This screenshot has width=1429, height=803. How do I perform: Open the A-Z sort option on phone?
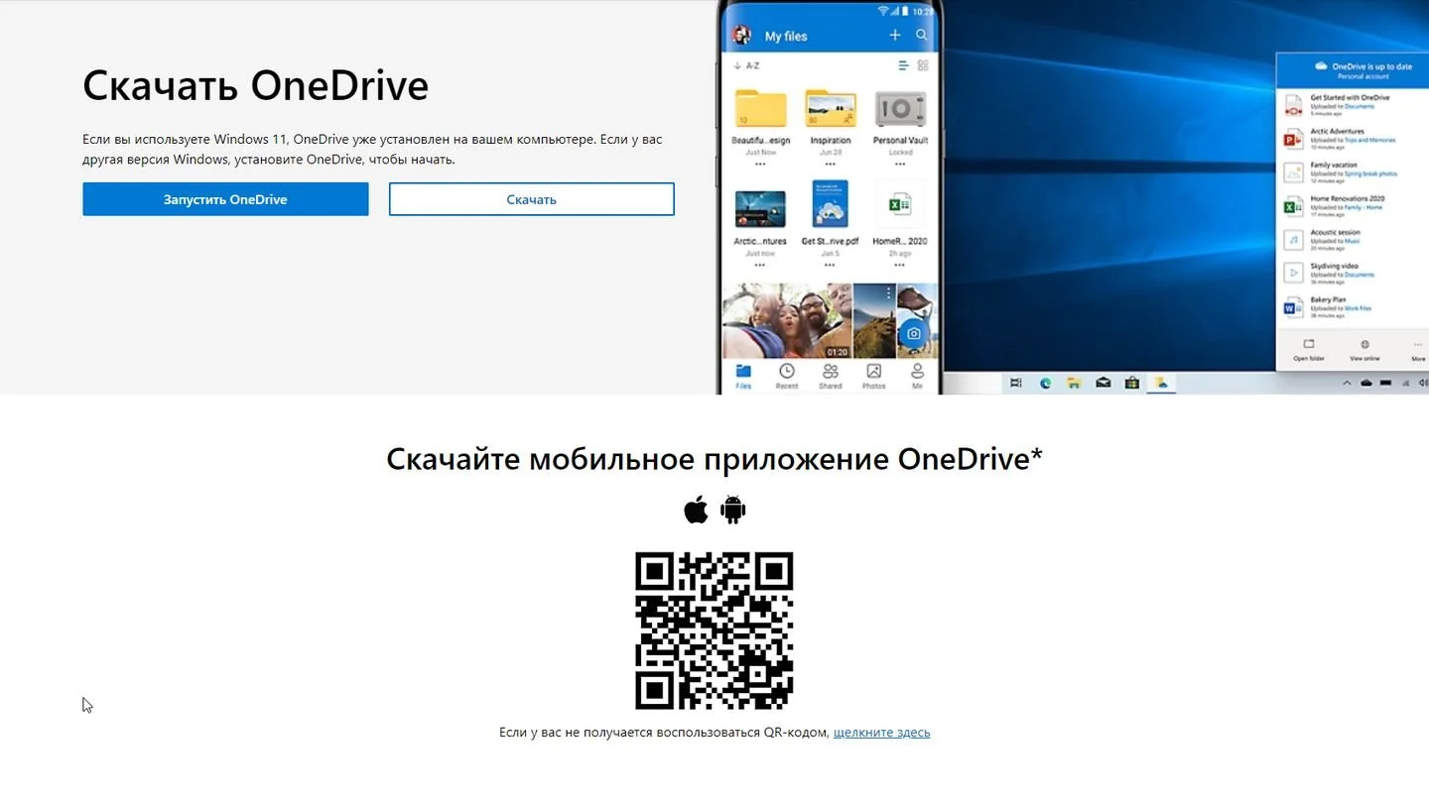[746, 65]
